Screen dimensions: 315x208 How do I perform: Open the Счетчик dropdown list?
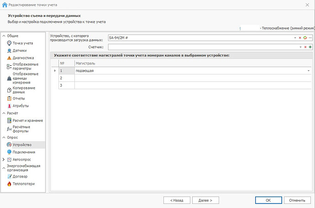click(x=300, y=47)
